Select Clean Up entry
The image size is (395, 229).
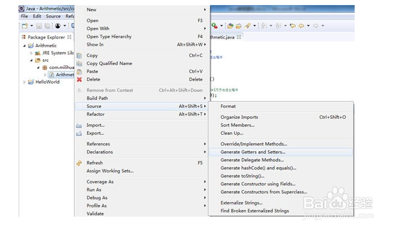point(281,133)
